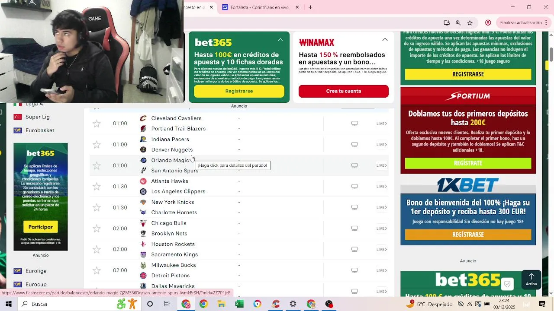Collapse the bet365 ad with chevron
Screen dimensions: 554x311
[x=280, y=40]
